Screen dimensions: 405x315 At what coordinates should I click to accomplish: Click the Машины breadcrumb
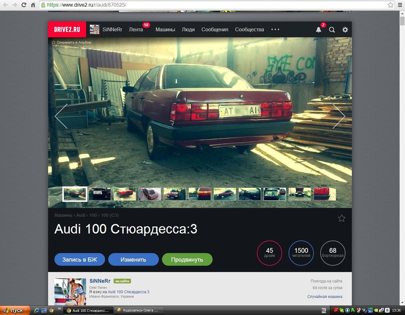[x=63, y=215]
